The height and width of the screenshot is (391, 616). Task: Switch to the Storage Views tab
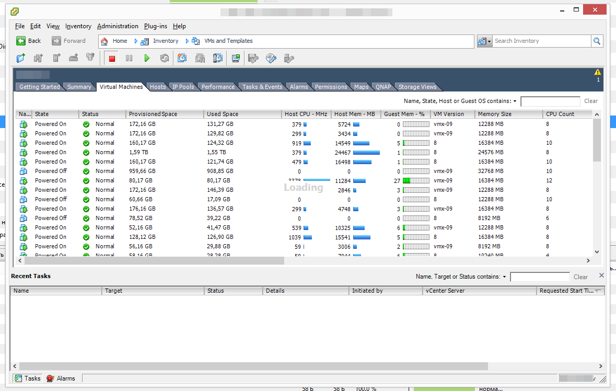click(x=417, y=87)
